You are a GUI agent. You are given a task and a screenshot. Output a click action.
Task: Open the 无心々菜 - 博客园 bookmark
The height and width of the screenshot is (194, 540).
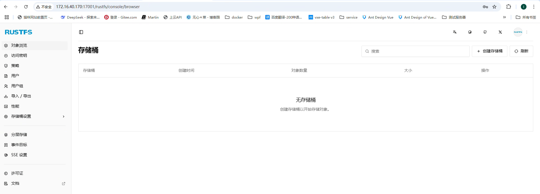(203, 17)
